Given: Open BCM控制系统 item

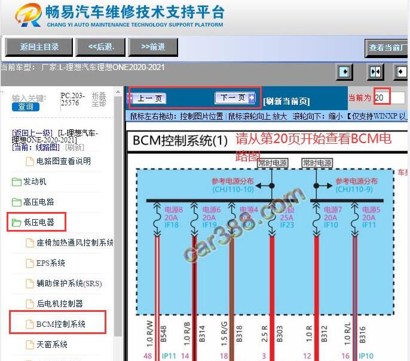Looking at the screenshot, I should [x=61, y=324].
